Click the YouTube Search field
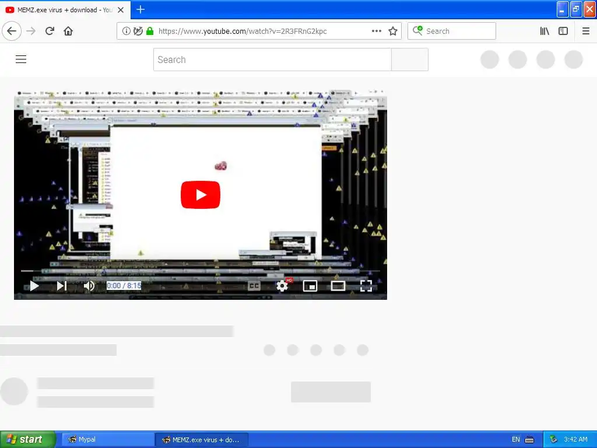The image size is (597, 448). pyautogui.click(x=272, y=60)
